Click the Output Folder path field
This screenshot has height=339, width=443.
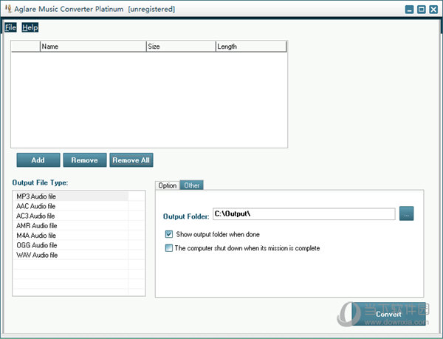303,214
